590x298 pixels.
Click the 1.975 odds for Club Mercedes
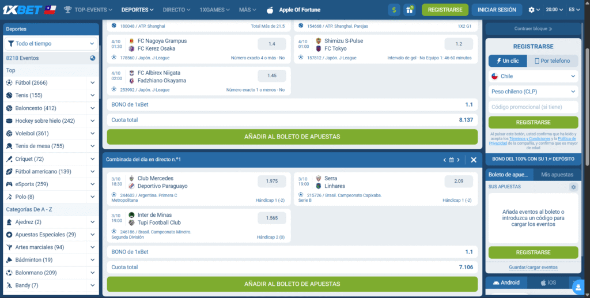[x=272, y=182]
